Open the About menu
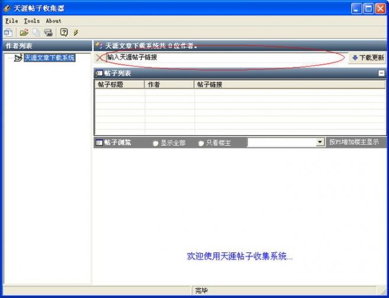This screenshot has height=298, width=389. (x=53, y=21)
